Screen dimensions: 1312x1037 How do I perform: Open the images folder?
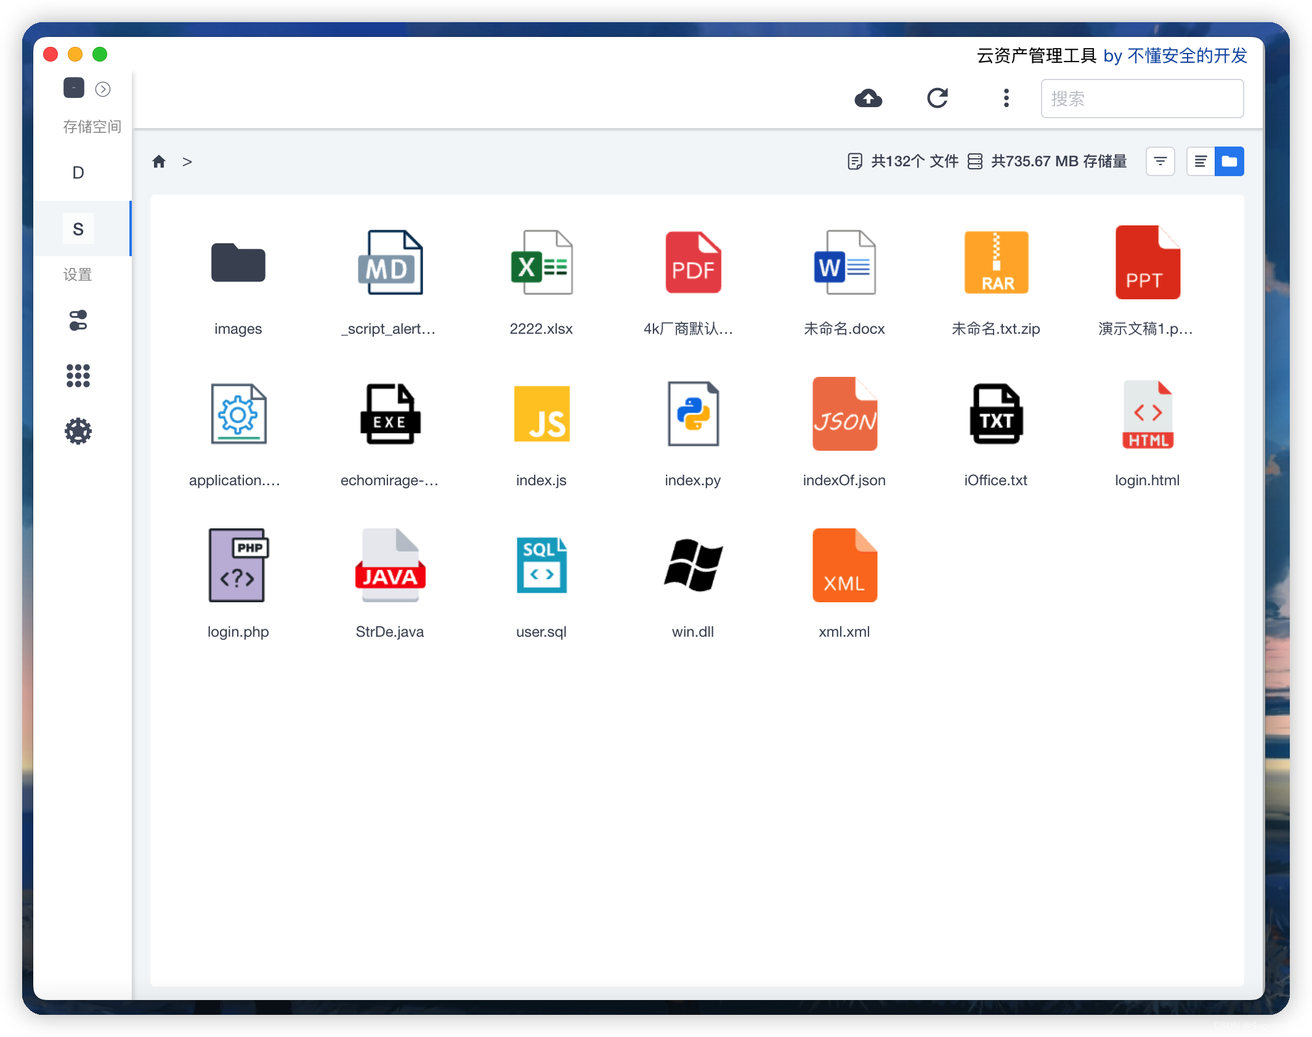pyautogui.click(x=238, y=264)
